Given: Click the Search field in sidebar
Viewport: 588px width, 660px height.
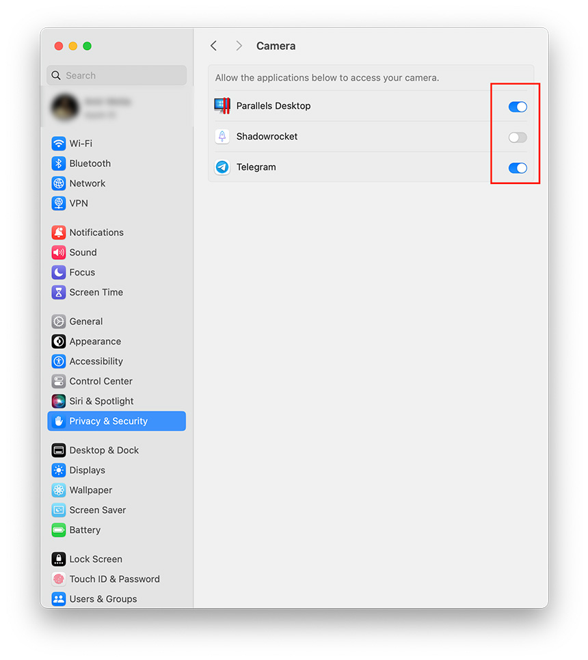Looking at the screenshot, I should [x=117, y=75].
